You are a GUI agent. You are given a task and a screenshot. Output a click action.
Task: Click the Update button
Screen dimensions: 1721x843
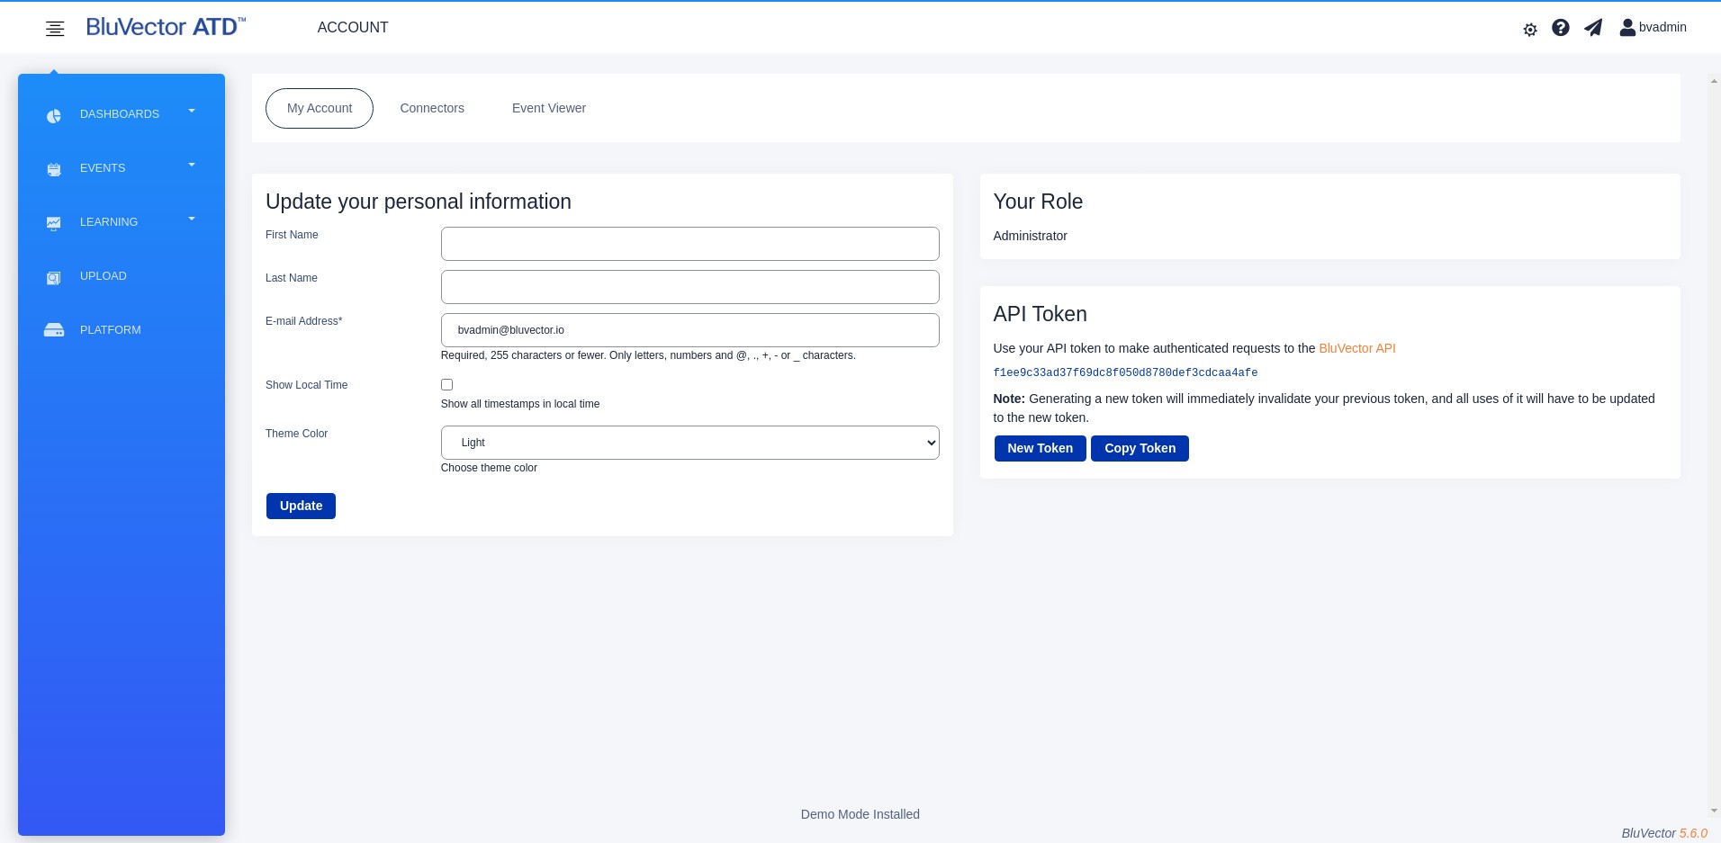pos(301,506)
